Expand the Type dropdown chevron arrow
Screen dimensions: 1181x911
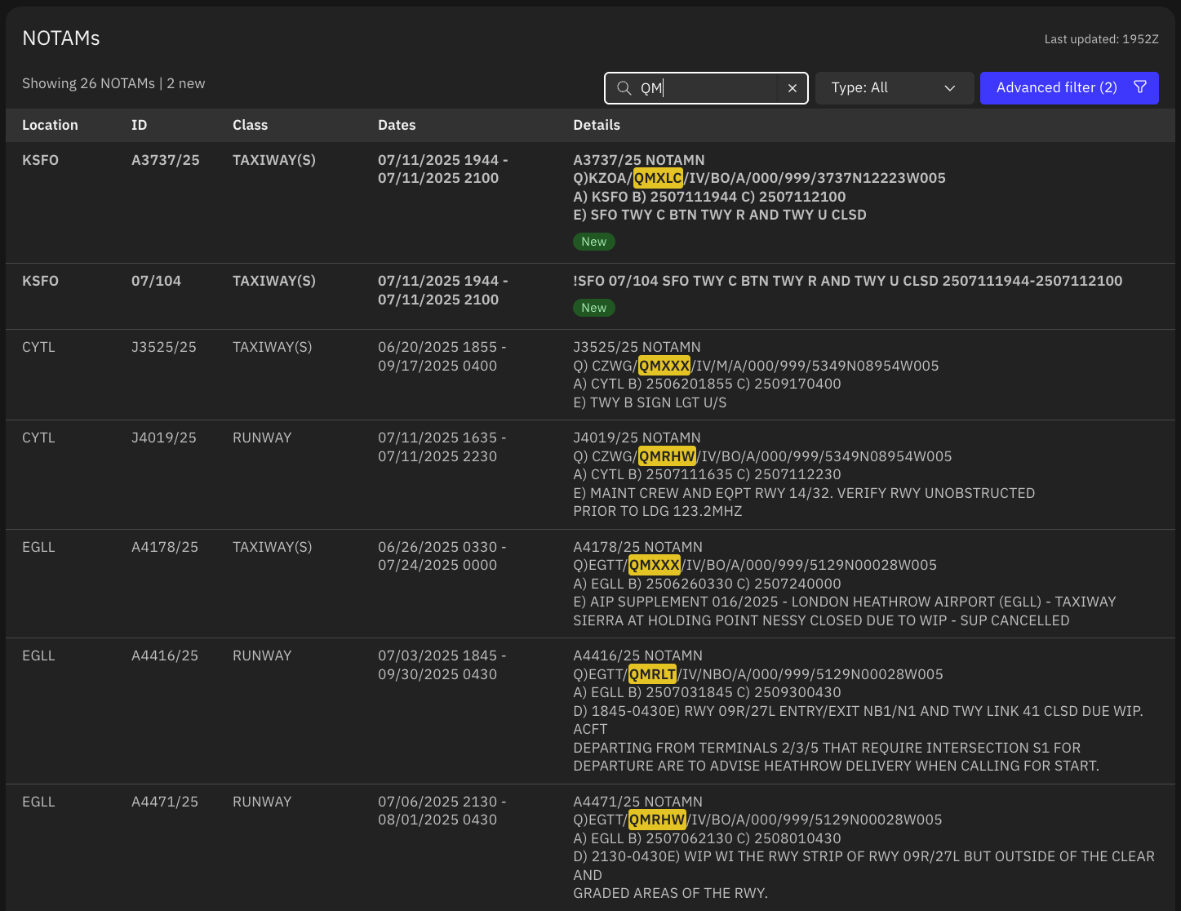coord(949,88)
